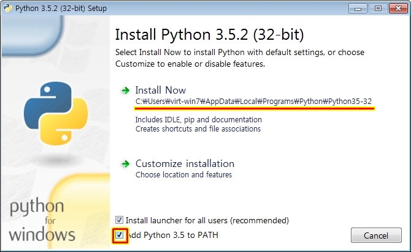Image resolution: width=411 pixels, height=252 pixels.
Task: Click the underlined Python35-32 install path
Action: pos(253,102)
